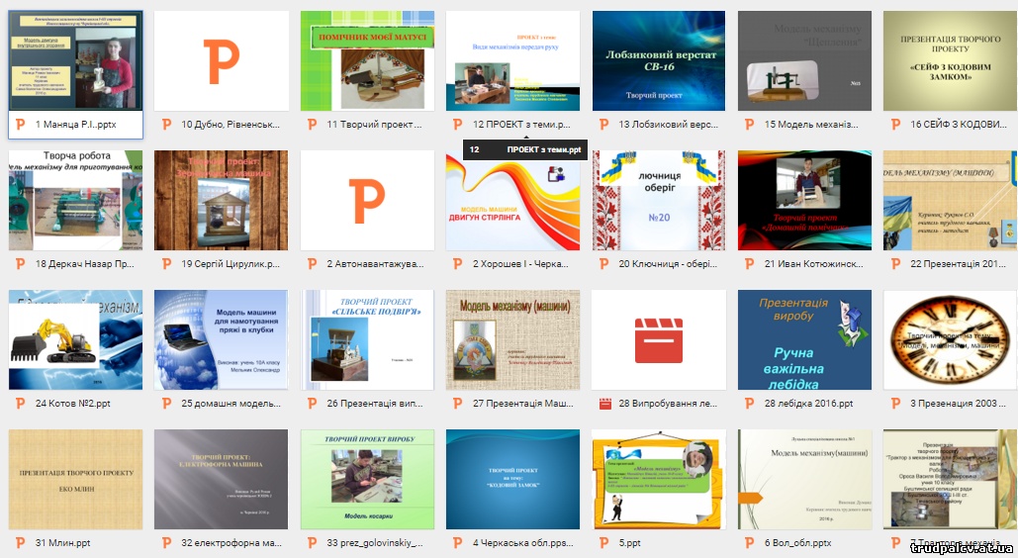Select the Двигун Стірлінга presentation thumbnail
This screenshot has width=1018, height=558.
[512, 203]
